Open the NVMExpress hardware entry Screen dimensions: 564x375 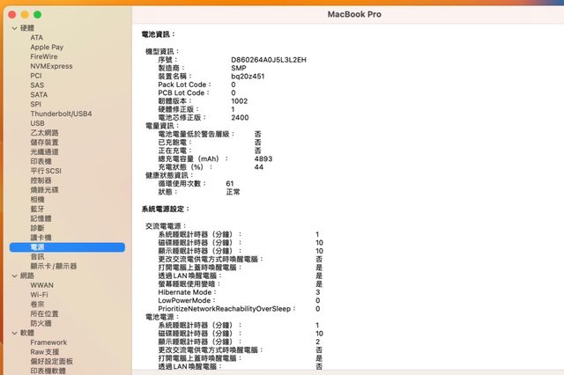[51, 66]
